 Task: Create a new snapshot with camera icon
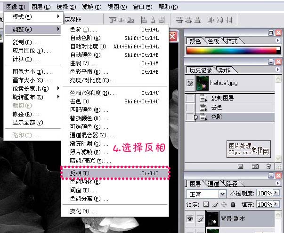click(x=255, y=166)
